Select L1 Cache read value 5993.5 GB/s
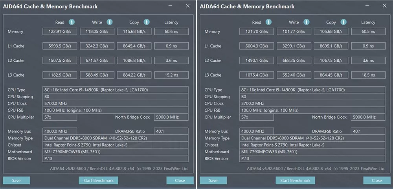 click(60, 46)
